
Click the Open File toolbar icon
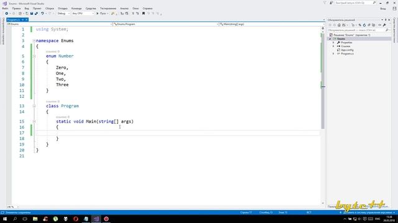[x=27, y=14]
